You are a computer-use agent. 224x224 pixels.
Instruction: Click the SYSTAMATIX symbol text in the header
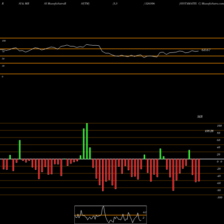coord(188,4)
